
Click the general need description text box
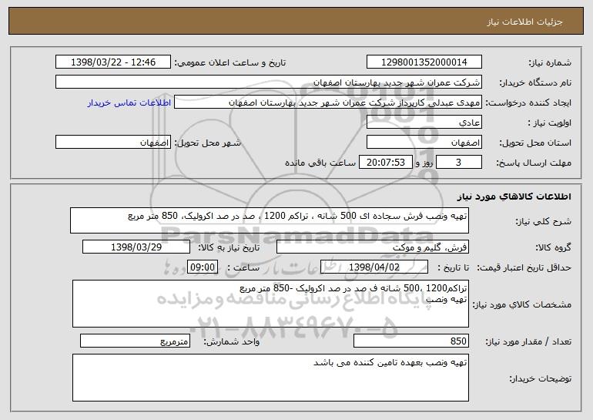click(x=270, y=220)
